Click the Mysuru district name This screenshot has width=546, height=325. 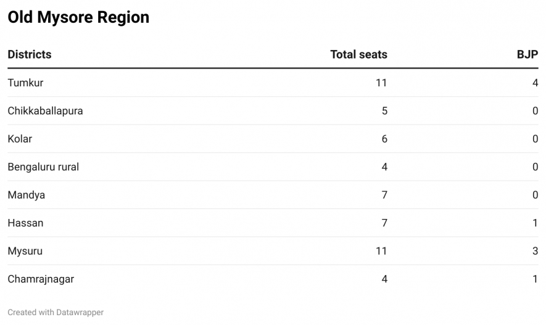pos(25,251)
